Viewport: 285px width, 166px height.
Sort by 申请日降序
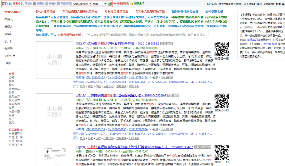click(16, 134)
